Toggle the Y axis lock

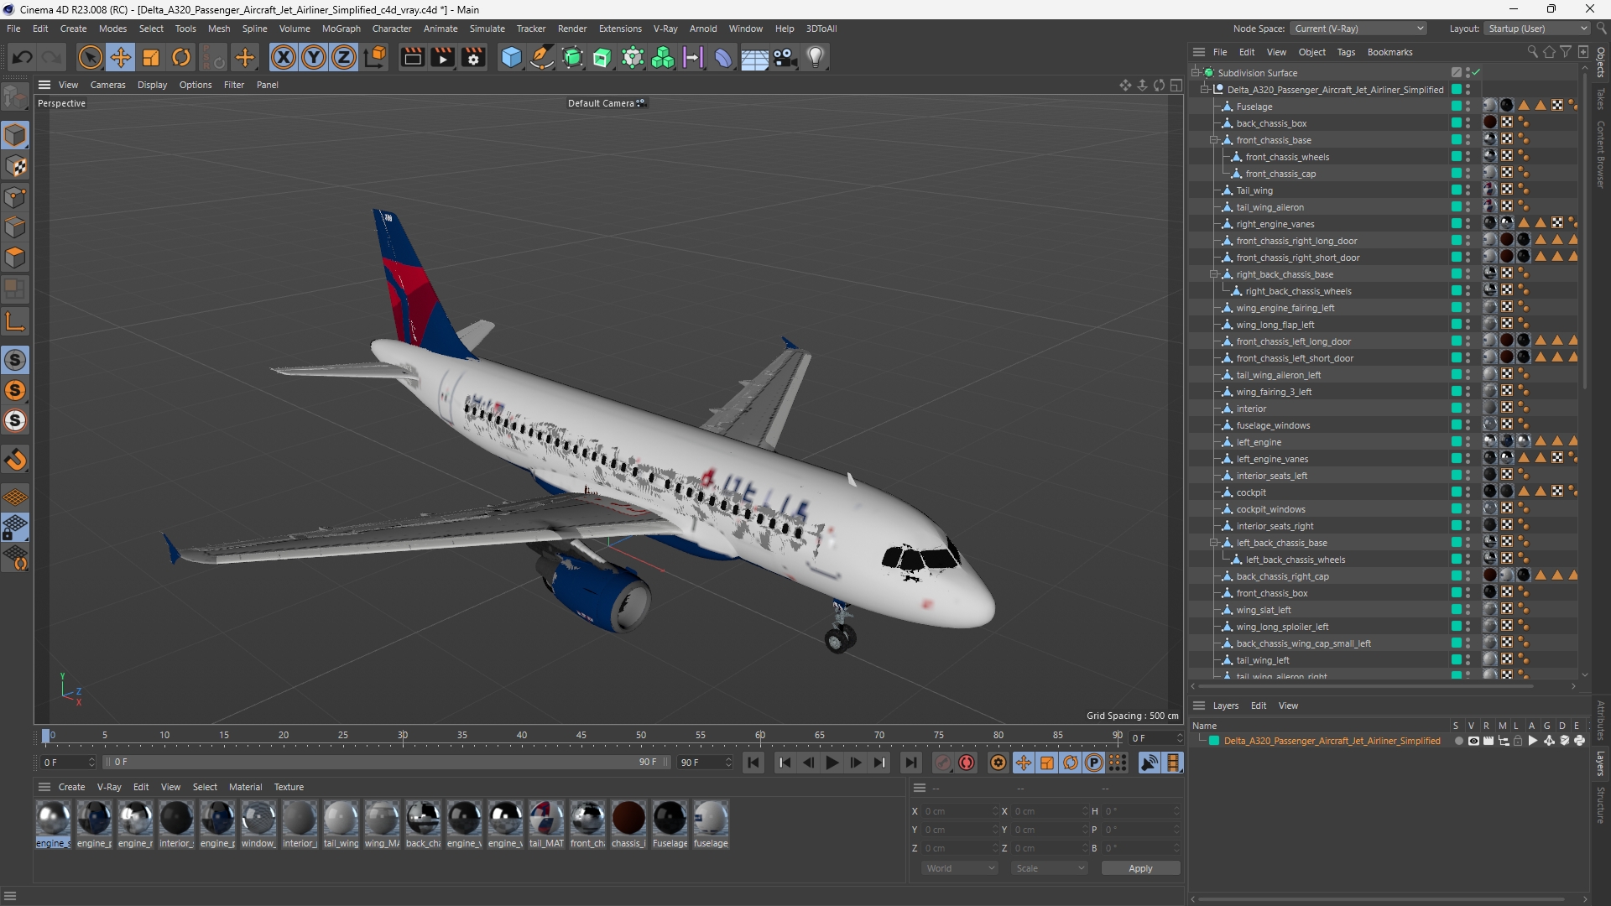click(x=314, y=57)
